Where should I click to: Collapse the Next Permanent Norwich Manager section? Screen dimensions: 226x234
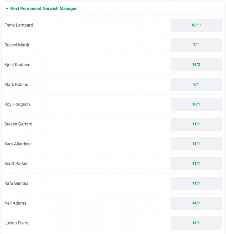click(7, 9)
